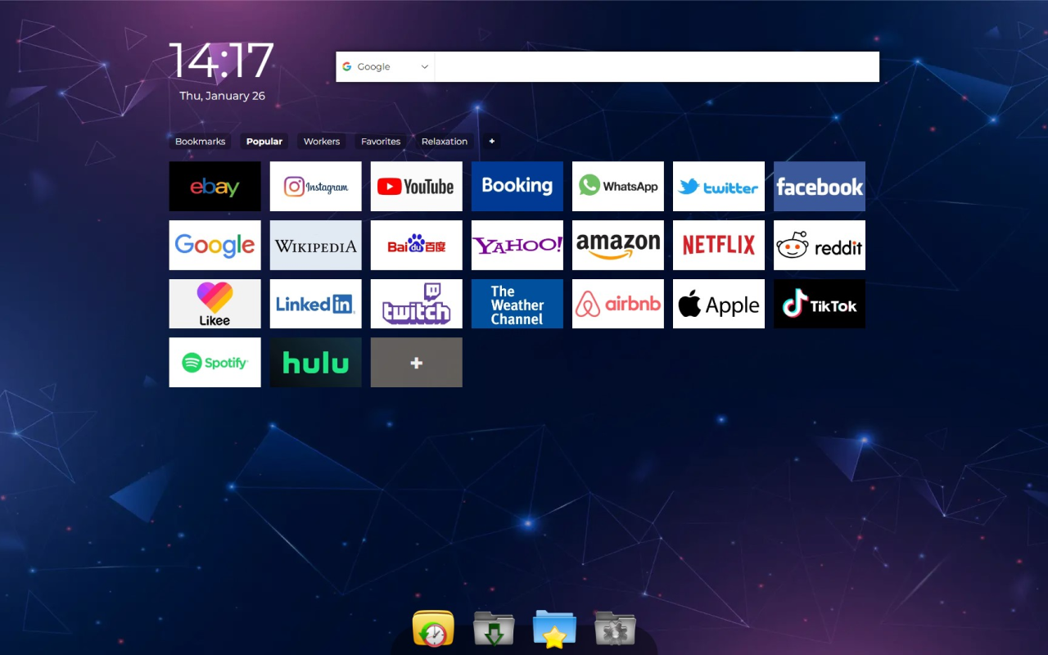Viewport: 1048px width, 655px height.
Task: Open the Favorites tab
Action: tap(381, 142)
